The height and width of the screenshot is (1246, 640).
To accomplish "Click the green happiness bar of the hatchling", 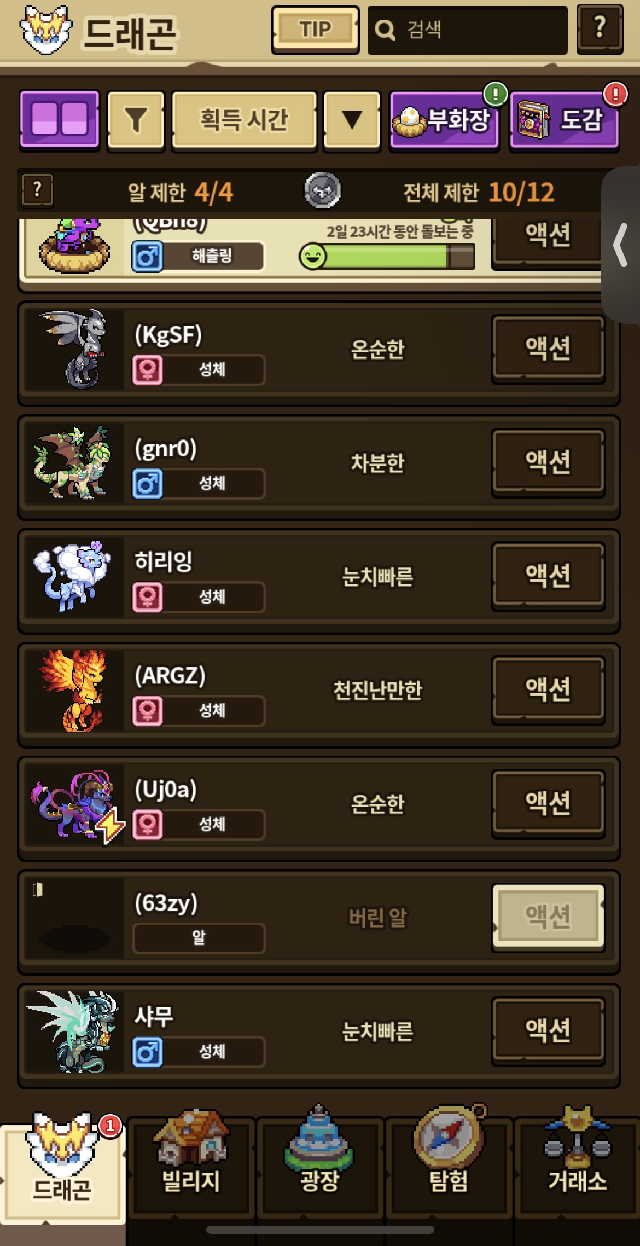I will [x=387, y=256].
